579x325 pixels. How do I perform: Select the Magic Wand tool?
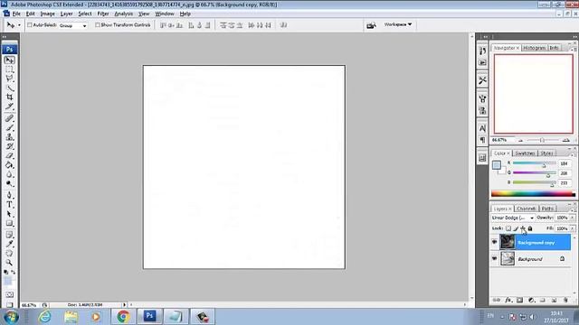10,88
